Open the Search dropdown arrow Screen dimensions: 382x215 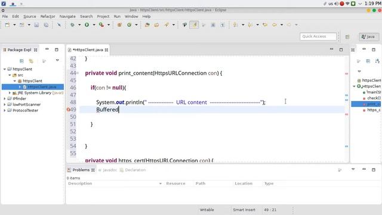click(x=174, y=25)
